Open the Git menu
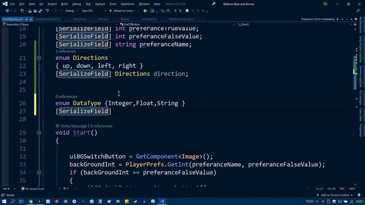The image size is (365, 205). [x=41, y=4]
